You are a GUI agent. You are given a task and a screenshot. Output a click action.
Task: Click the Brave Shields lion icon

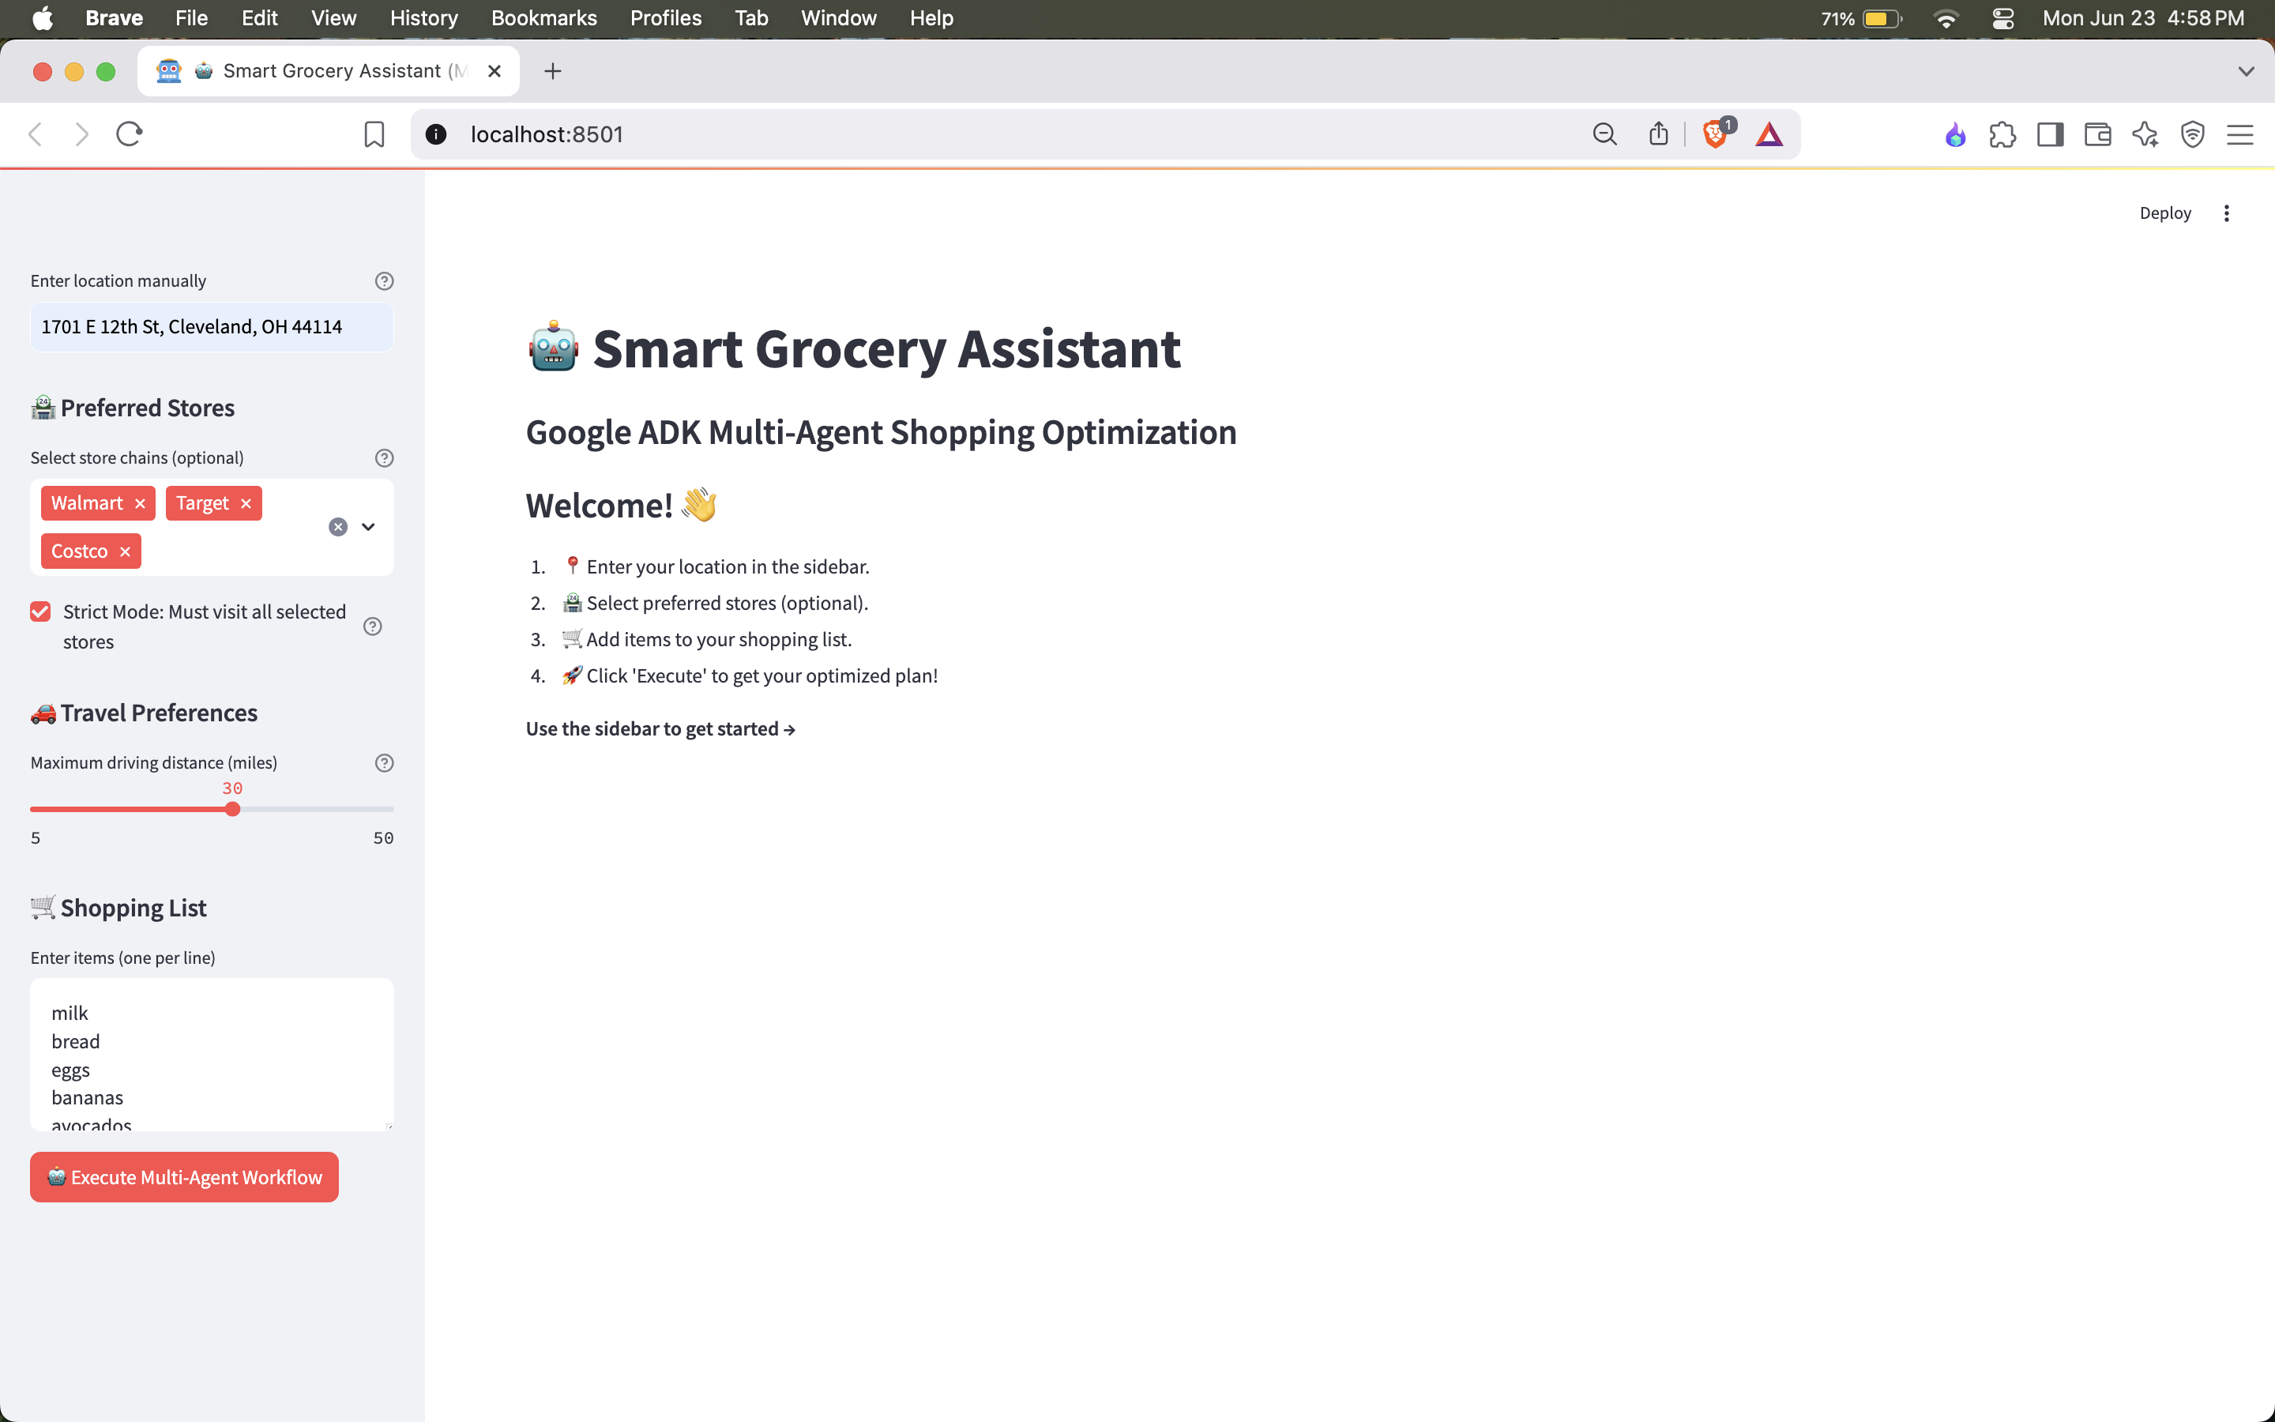tap(1715, 134)
